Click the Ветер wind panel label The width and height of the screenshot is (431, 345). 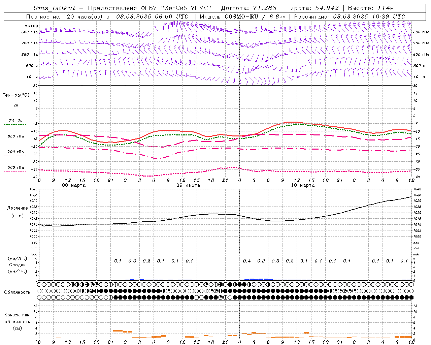[x=31, y=26]
